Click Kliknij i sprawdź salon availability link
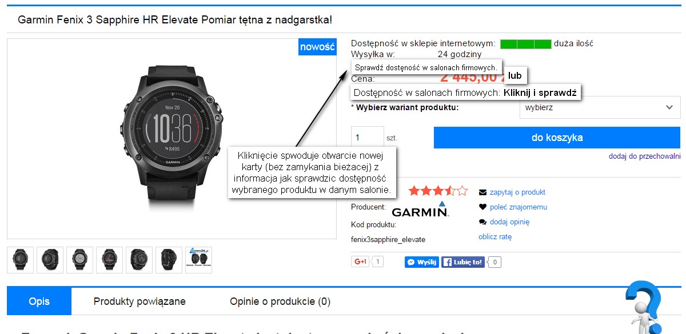The height and width of the screenshot is (334, 686). [540, 92]
